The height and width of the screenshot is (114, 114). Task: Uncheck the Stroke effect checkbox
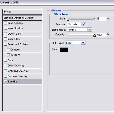tap(5, 81)
